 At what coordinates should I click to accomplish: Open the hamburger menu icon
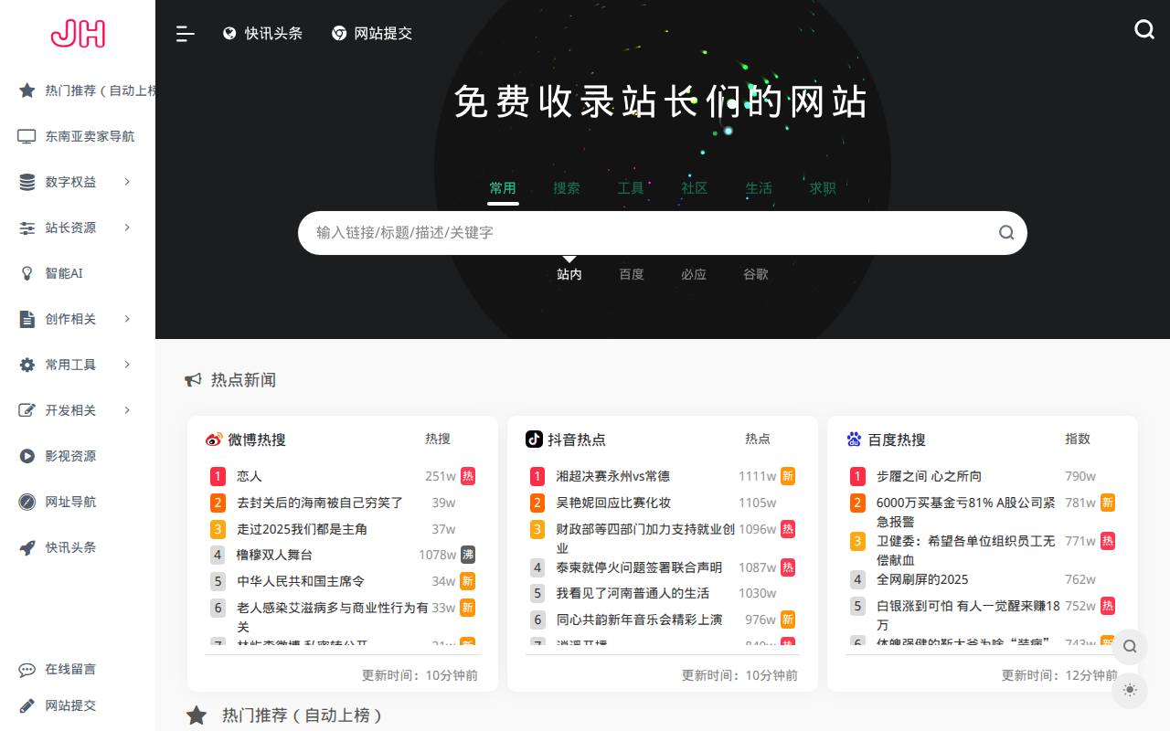click(185, 33)
